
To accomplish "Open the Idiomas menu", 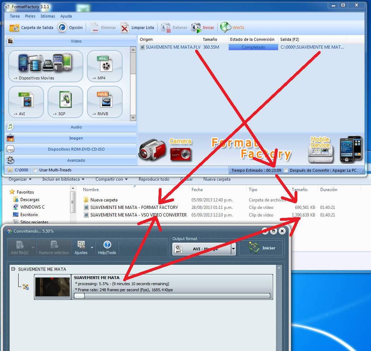I will click(x=48, y=16).
